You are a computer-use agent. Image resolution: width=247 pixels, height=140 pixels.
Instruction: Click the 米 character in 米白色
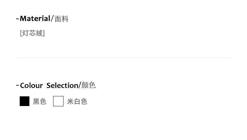coord(70,101)
